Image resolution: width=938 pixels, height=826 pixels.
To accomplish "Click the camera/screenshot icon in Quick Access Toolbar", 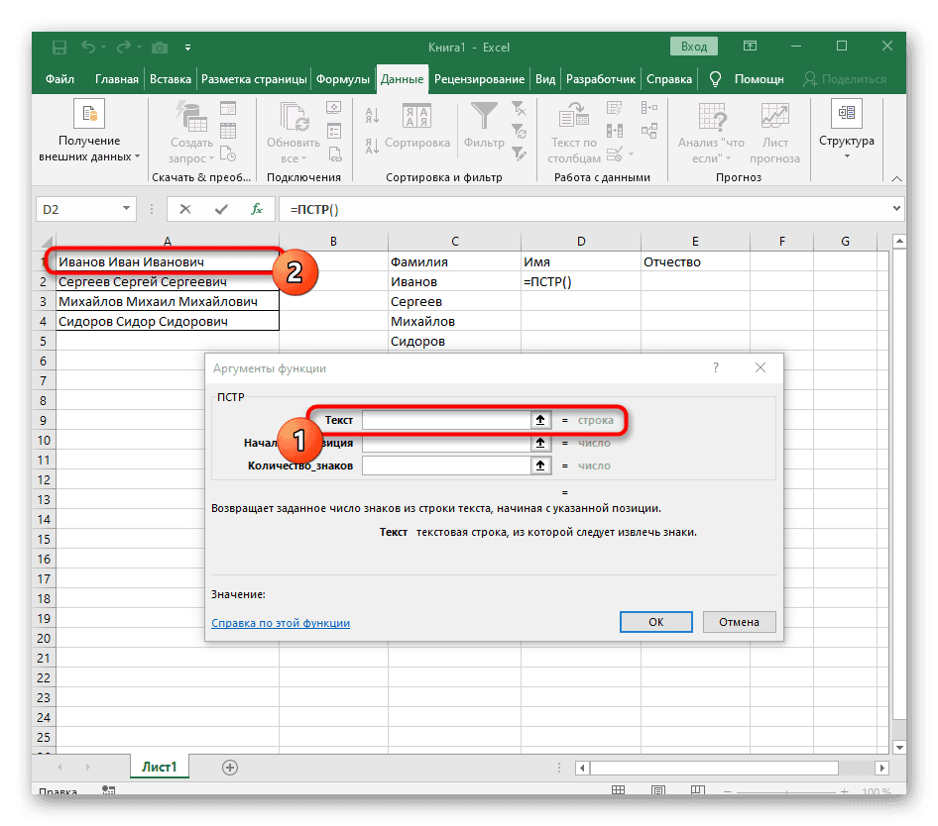I will click(x=159, y=47).
